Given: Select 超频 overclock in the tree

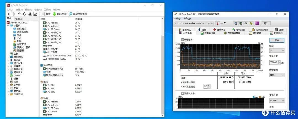Looking at the screenshot, I should tap(19, 41).
